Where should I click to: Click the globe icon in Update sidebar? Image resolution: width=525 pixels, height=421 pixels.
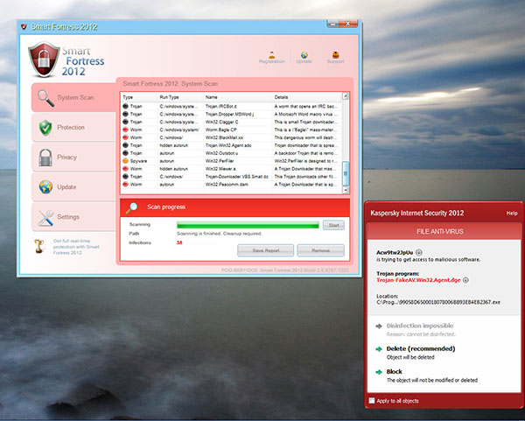(x=45, y=187)
